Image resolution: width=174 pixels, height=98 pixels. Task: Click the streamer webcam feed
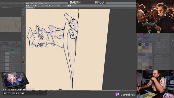(x=155, y=84)
